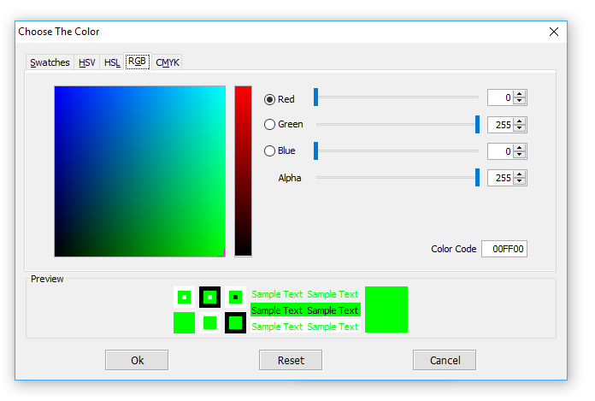Click the Color Code label
The height and width of the screenshot is (401, 595).
[453, 249]
